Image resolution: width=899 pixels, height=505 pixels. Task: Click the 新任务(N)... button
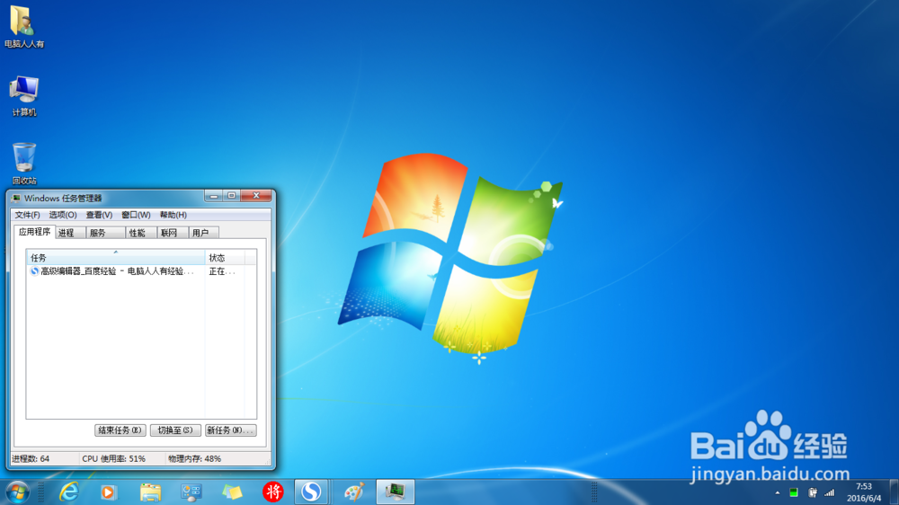click(230, 430)
